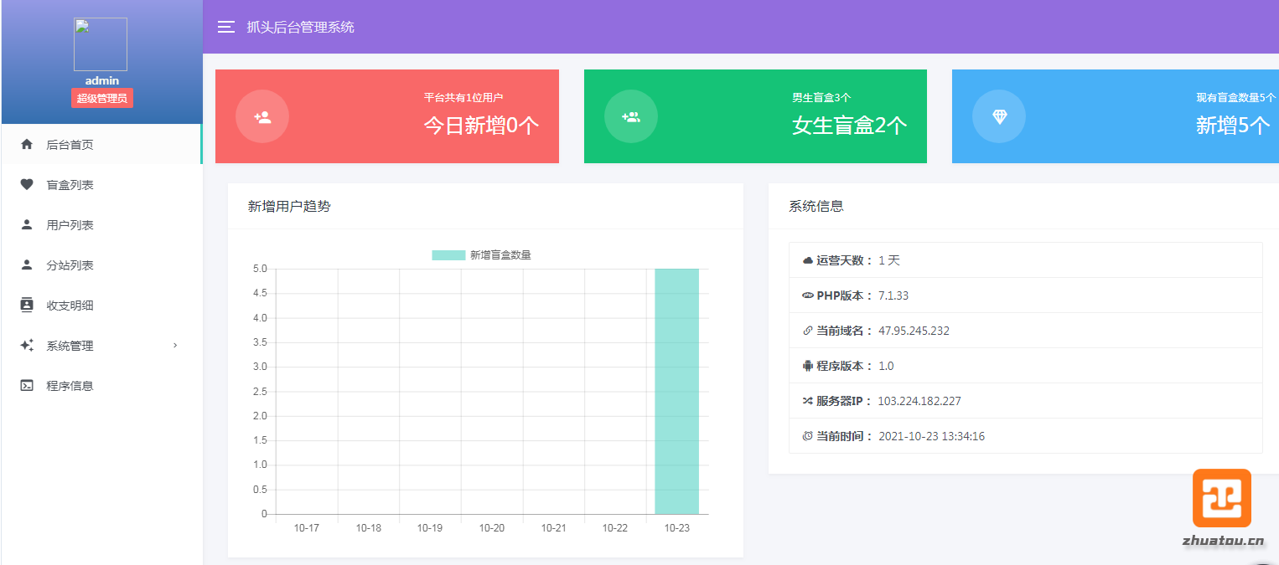This screenshot has height=565, width=1279.
Task: Click the group icon in green card
Action: pos(630,116)
